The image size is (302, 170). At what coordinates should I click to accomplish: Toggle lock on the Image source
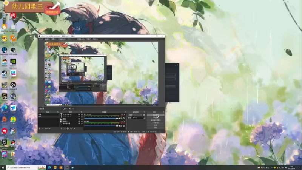[82, 119]
